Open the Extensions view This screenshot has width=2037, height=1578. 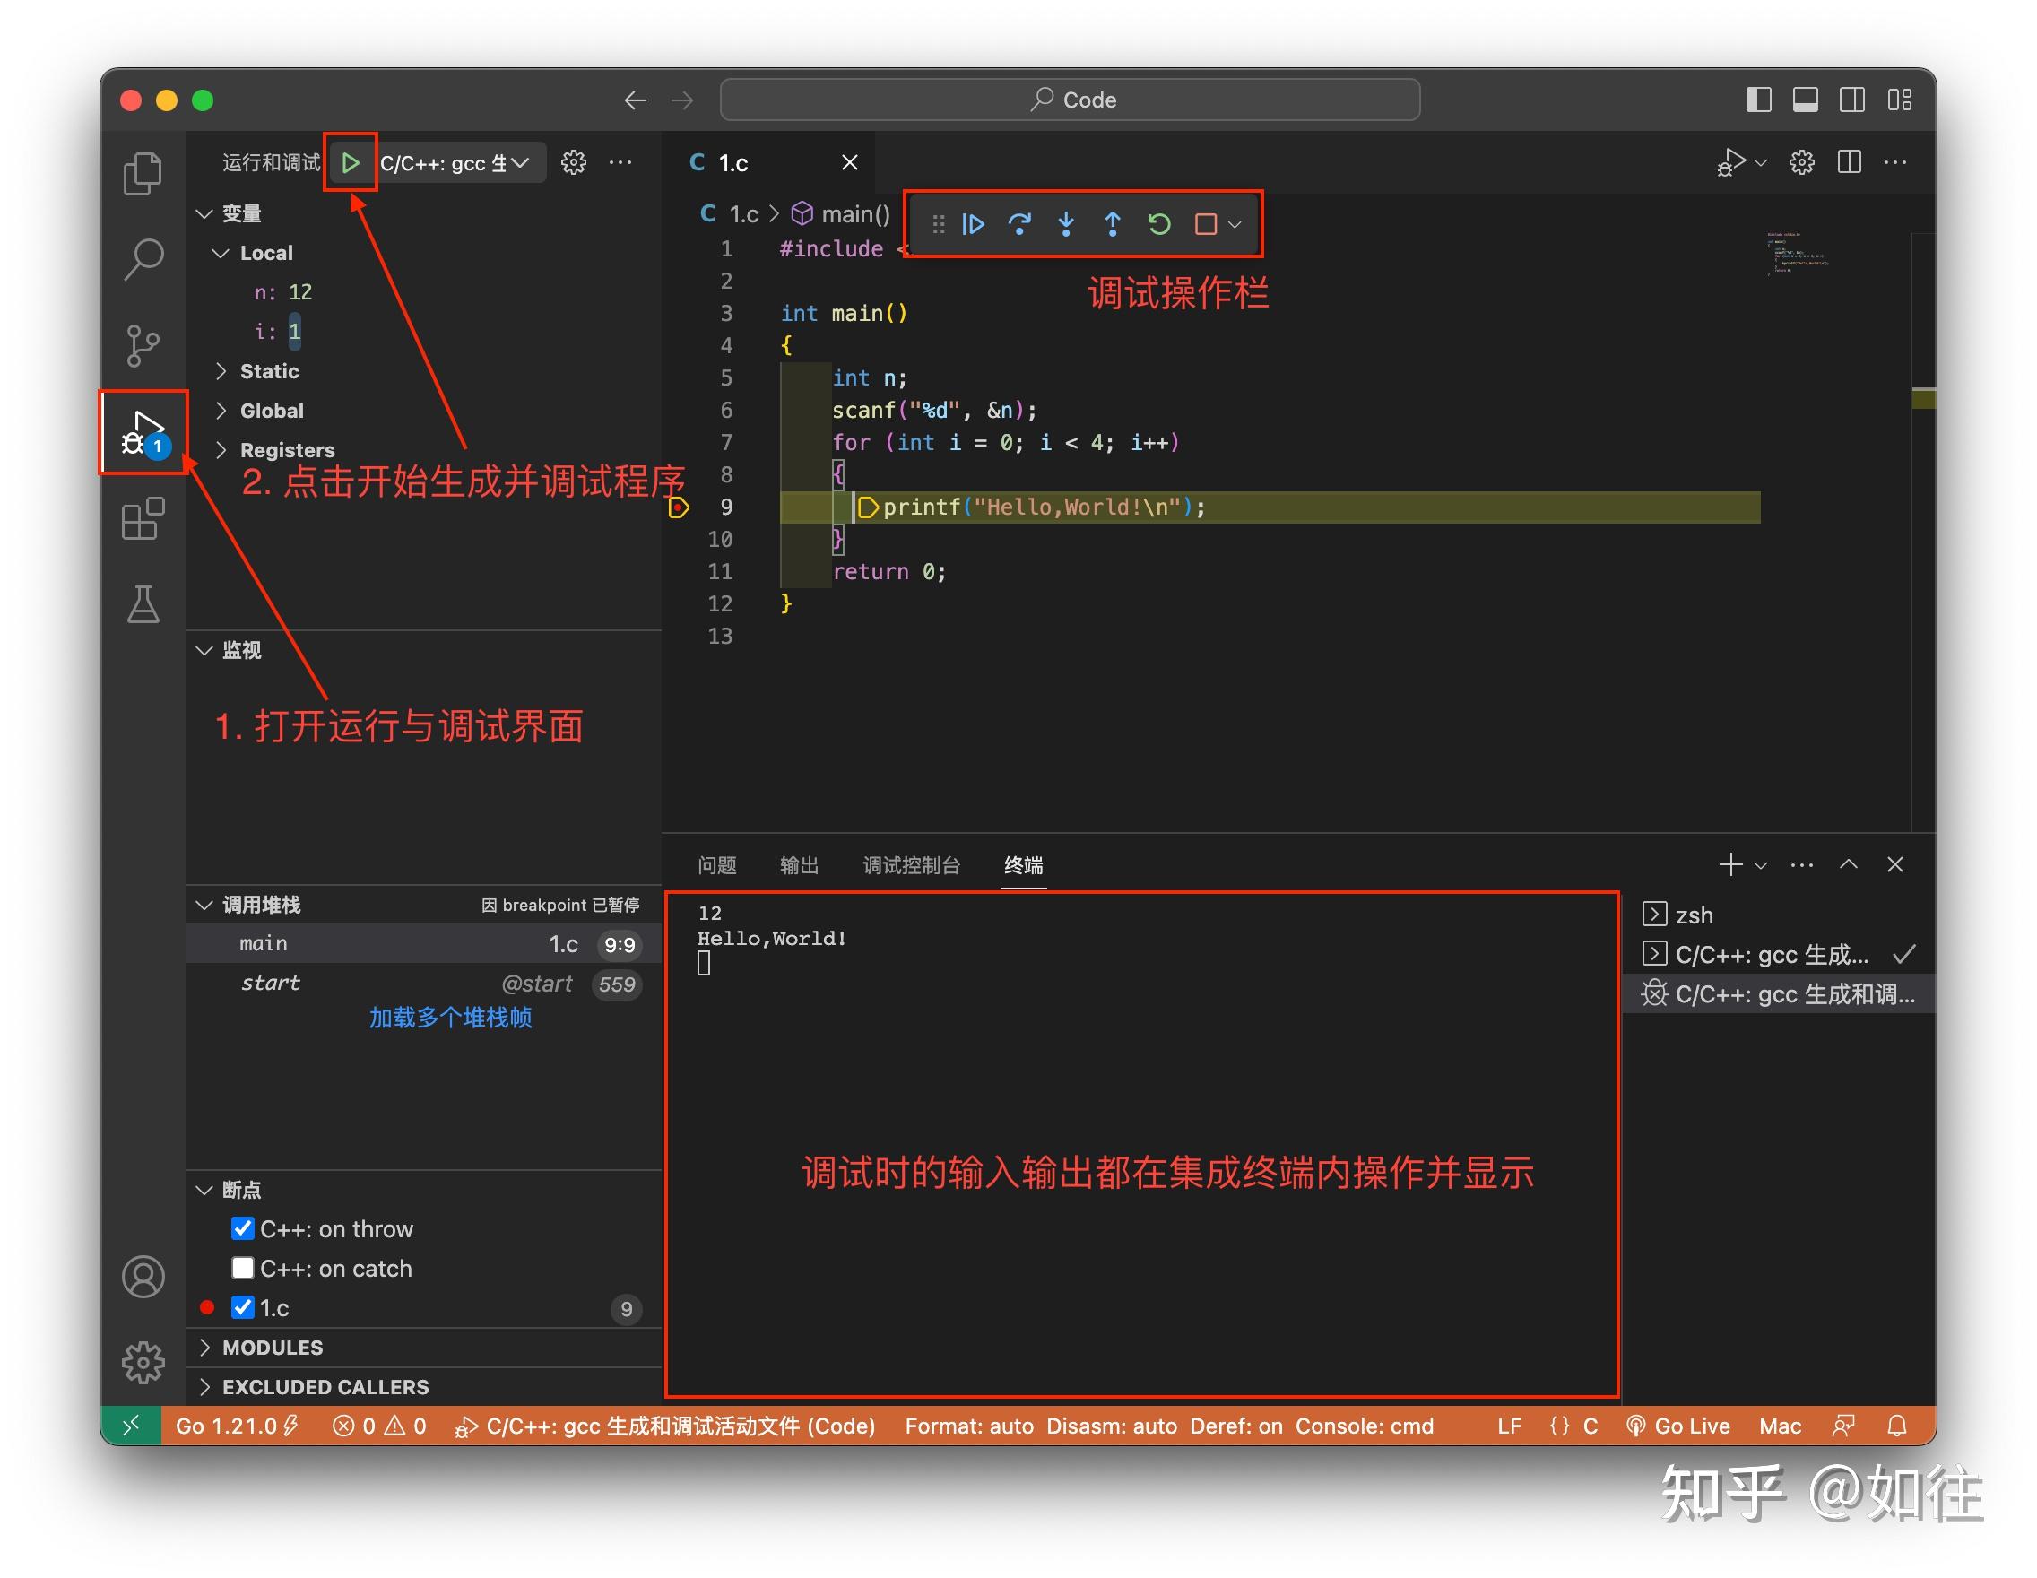(x=143, y=519)
